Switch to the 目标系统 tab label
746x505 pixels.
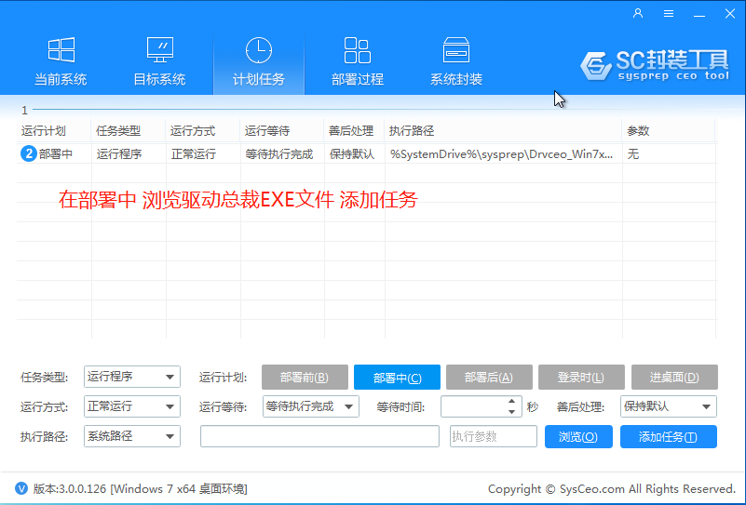pyautogui.click(x=160, y=79)
